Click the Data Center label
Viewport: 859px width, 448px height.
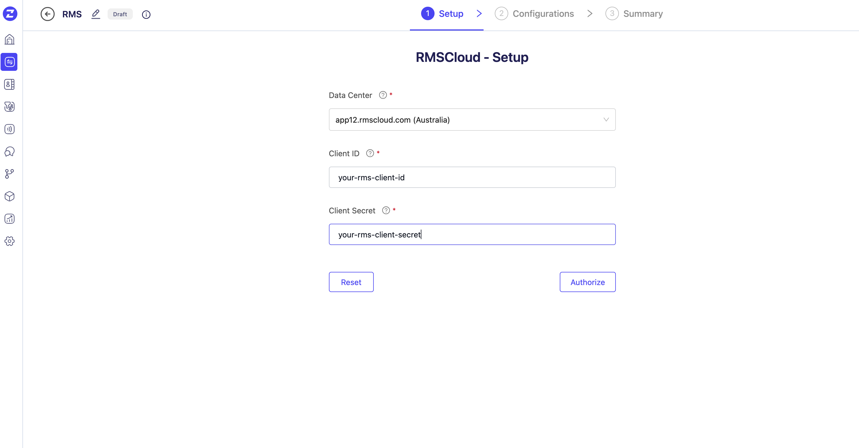[350, 95]
